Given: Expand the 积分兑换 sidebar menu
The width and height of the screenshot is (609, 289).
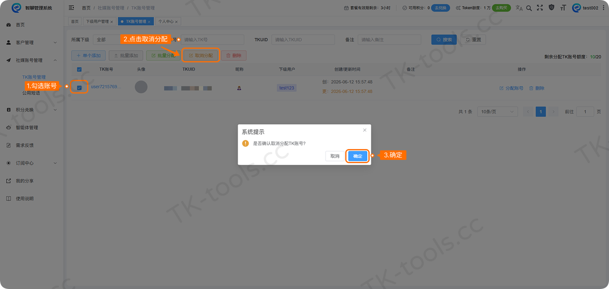Looking at the screenshot, I should (x=32, y=110).
